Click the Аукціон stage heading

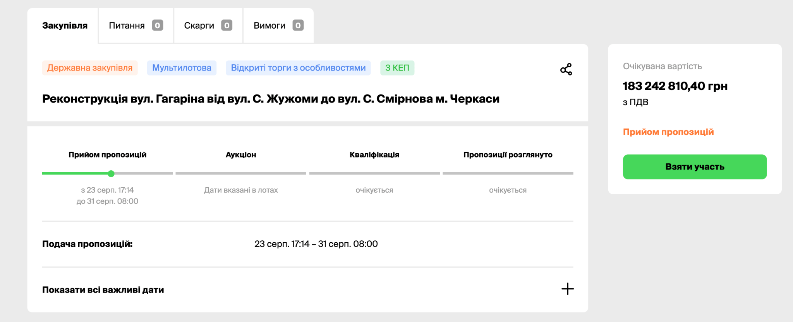(241, 155)
